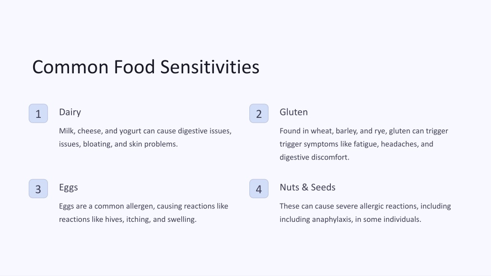Click the word Food in the title

coord(134,67)
